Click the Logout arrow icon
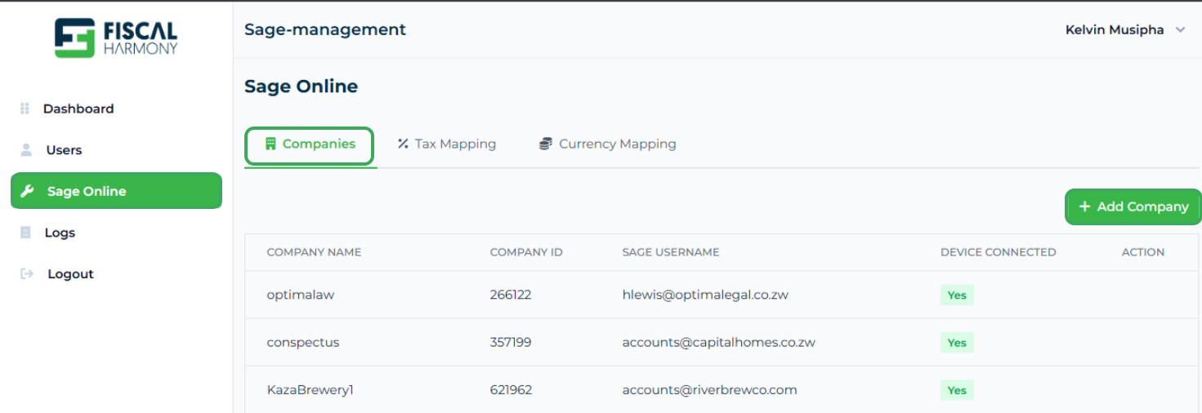The width and height of the screenshot is (1202, 413). click(27, 273)
